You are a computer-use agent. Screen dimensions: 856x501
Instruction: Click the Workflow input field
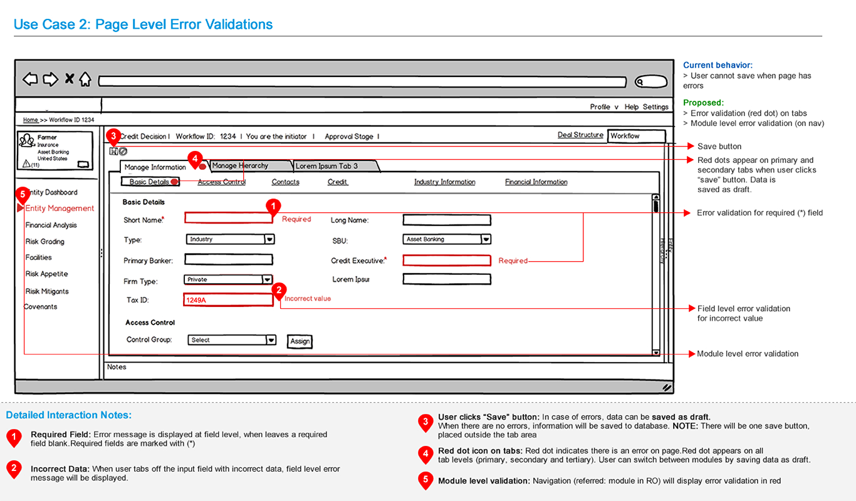[x=637, y=136]
